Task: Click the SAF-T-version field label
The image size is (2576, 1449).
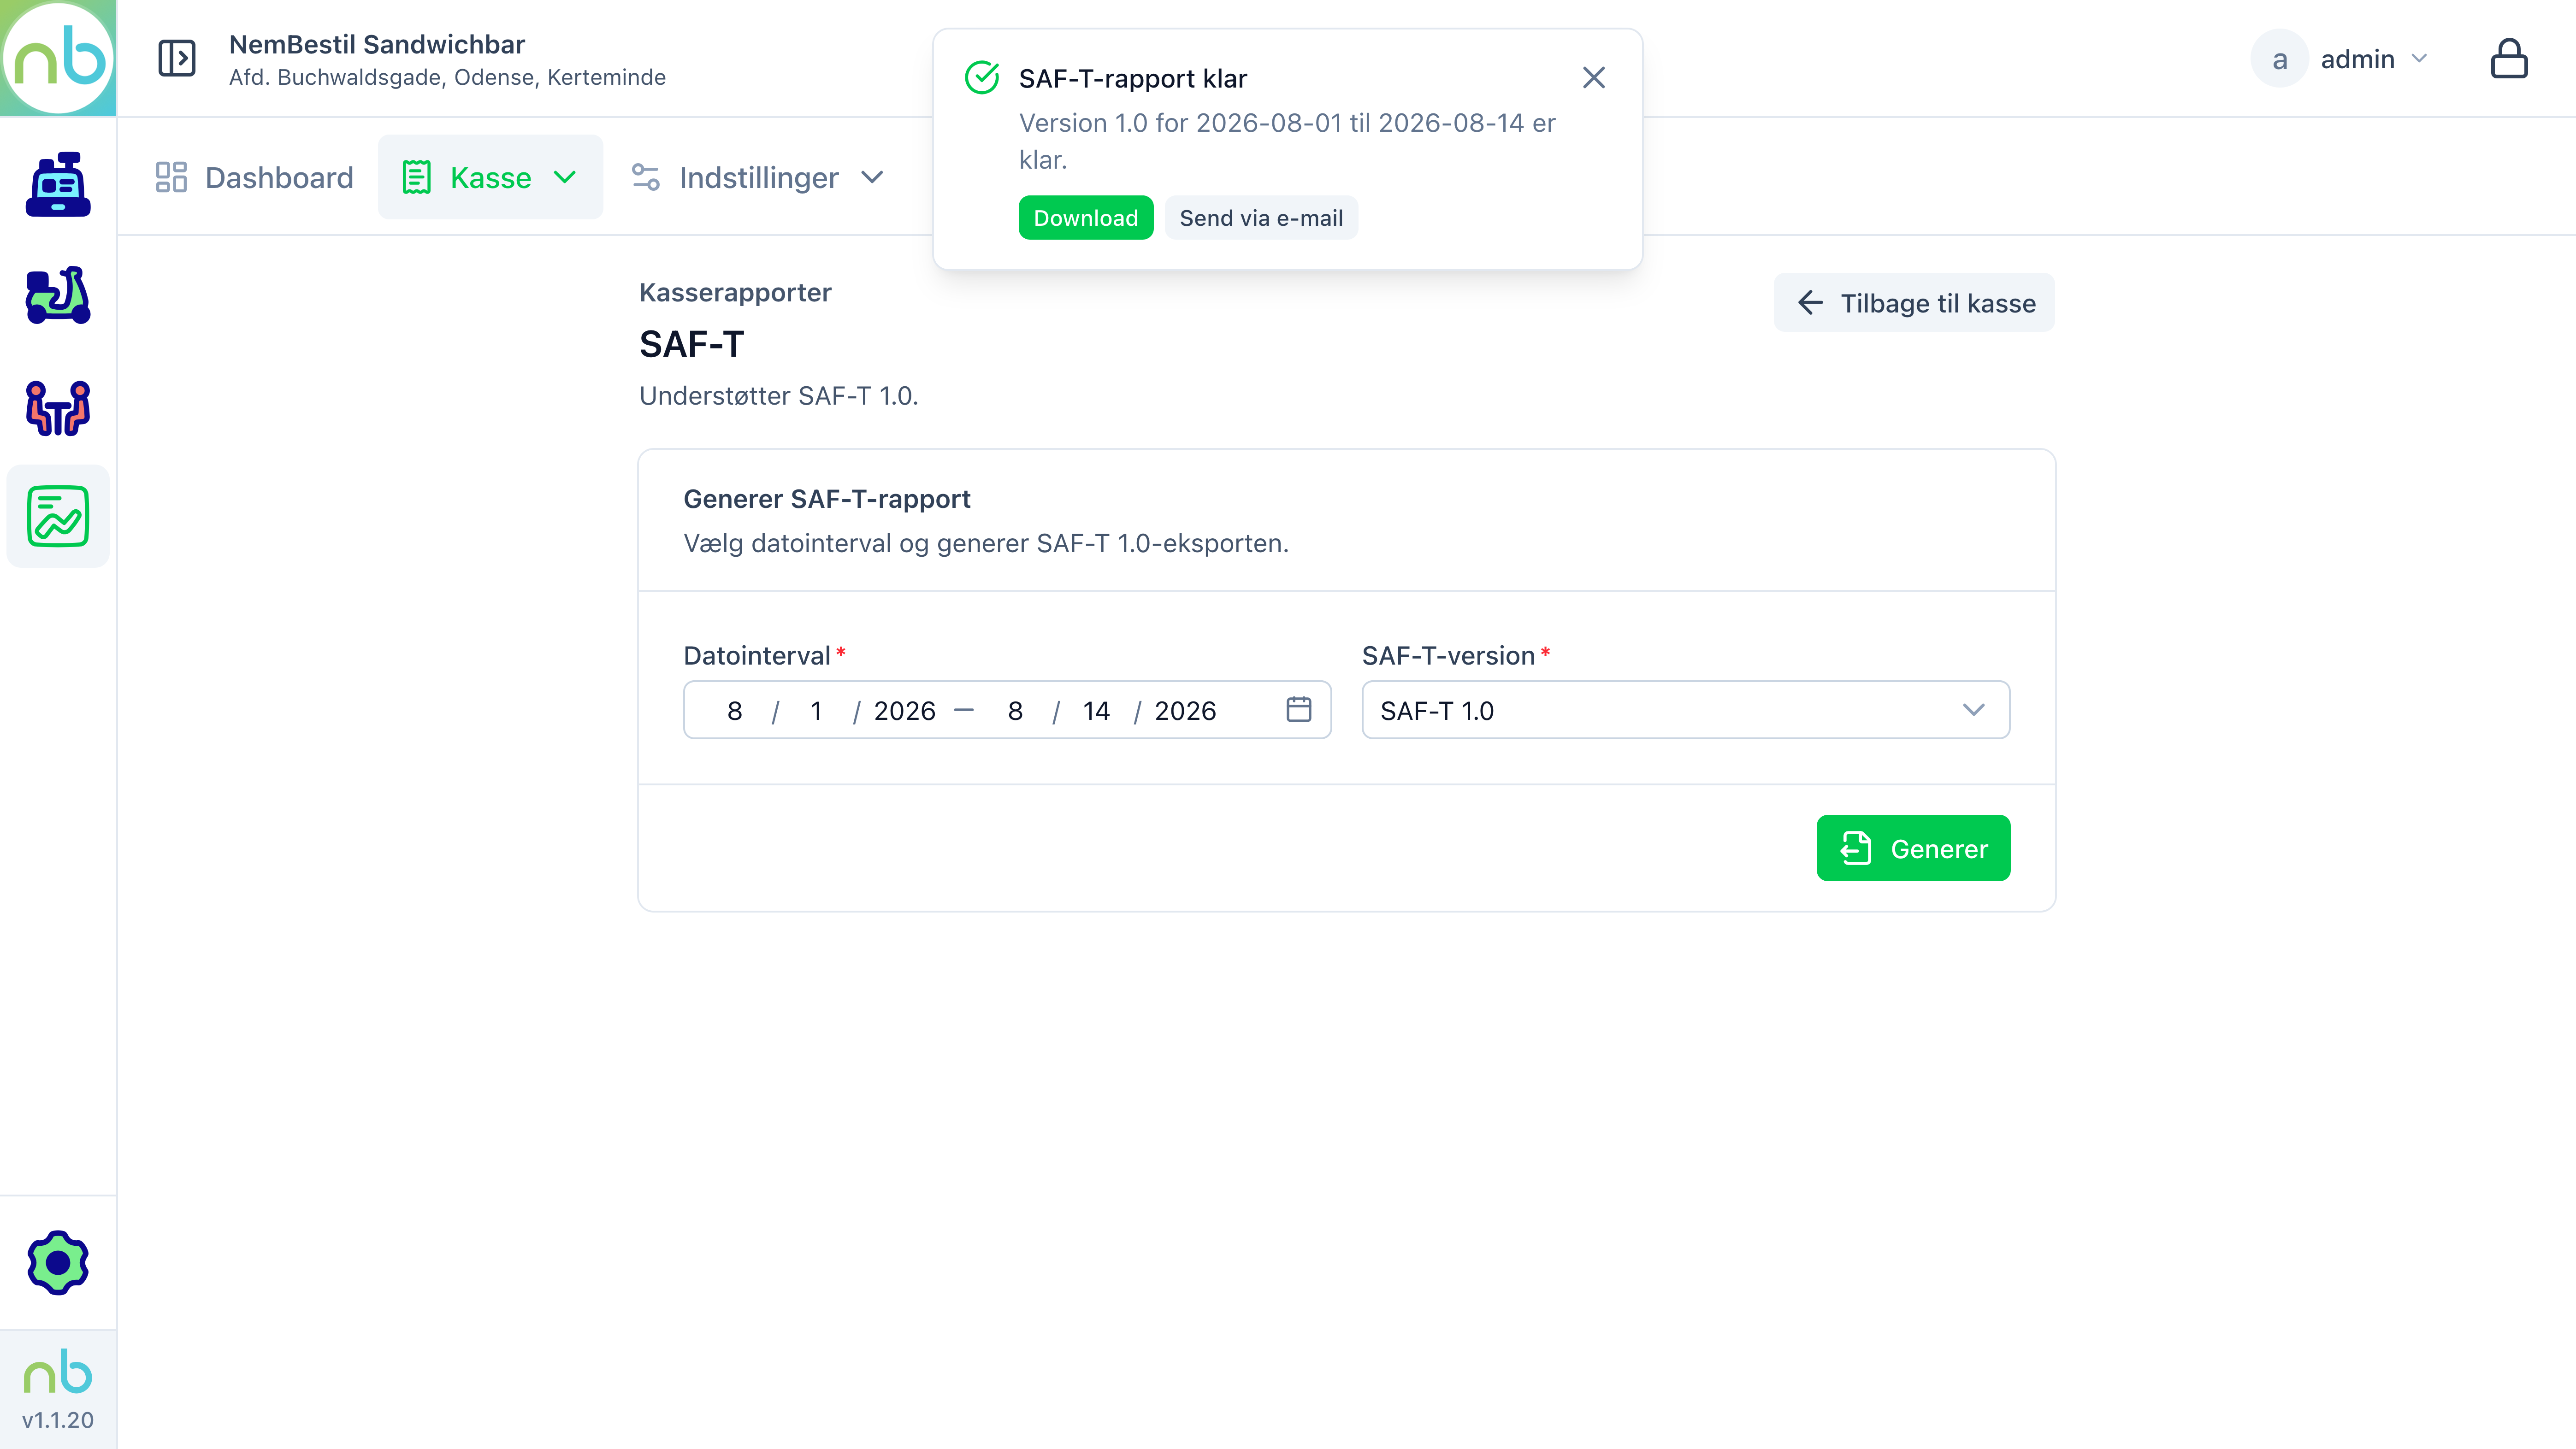Action: (1448, 655)
